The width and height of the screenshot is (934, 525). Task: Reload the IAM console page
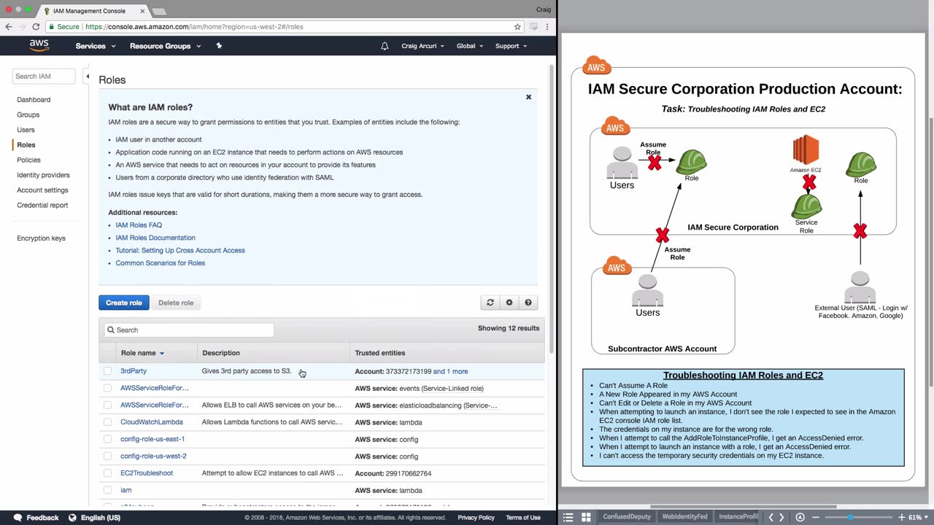[x=35, y=27]
